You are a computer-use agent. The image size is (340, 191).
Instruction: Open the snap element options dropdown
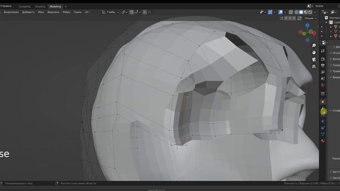click(137, 12)
